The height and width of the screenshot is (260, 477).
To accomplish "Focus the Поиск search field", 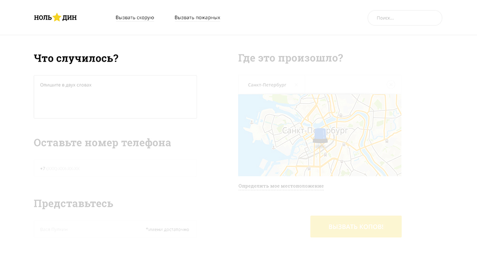I will [x=404, y=18].
